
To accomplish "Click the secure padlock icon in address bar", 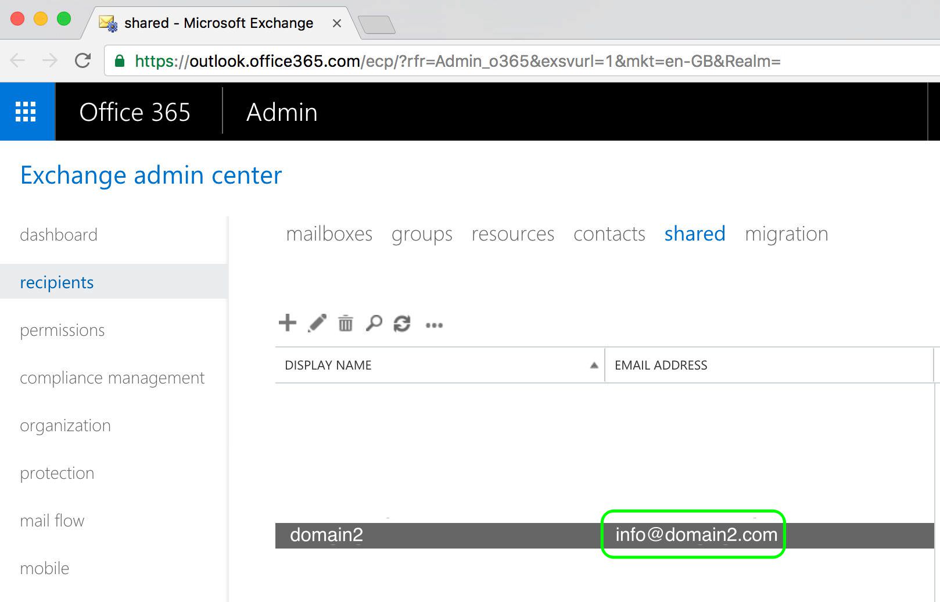I will [120, 61].
